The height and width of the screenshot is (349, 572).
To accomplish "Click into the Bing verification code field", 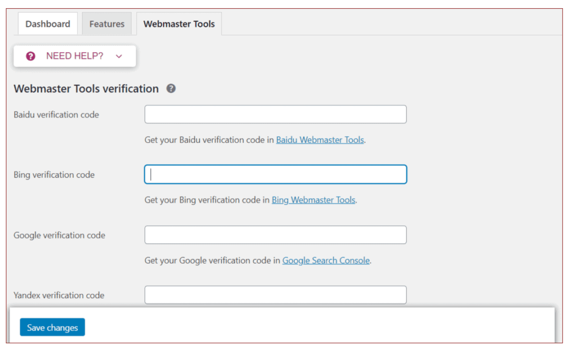I will (275, 174).
